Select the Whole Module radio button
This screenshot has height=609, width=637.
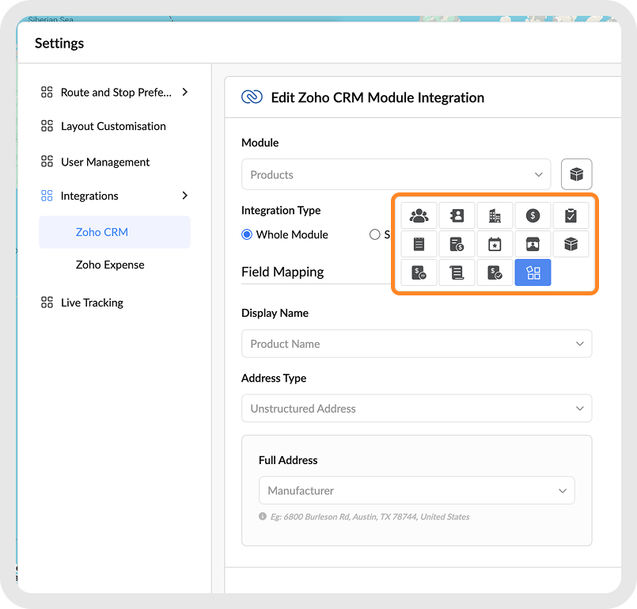click(247, 234)
